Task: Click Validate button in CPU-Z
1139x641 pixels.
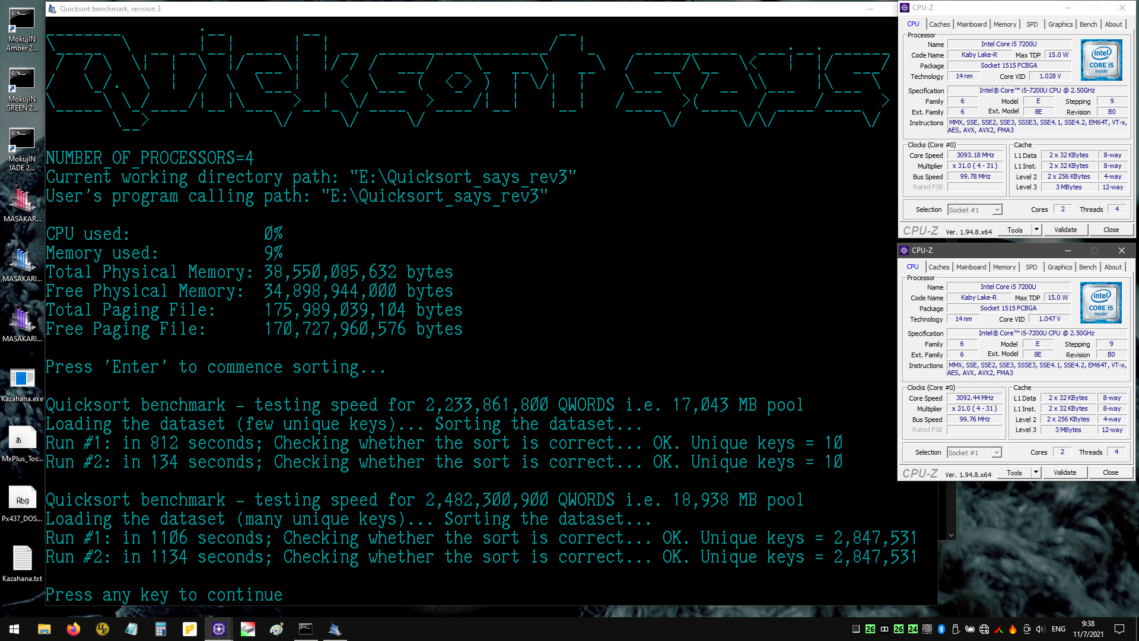Action: pos(1065,229)
